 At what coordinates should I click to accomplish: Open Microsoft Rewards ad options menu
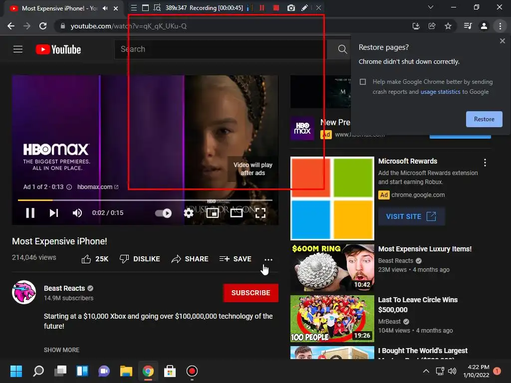point(485,163)
